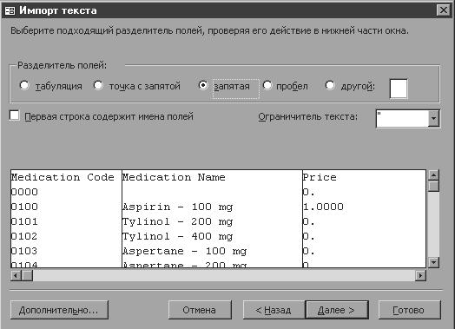The image size is (455, 329).
Task: Click the preview vertical scrollbar up arrow
Action: pos(433,175)
